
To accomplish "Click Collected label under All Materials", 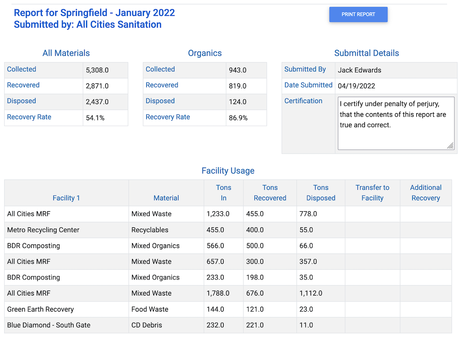I will (22, 70).
